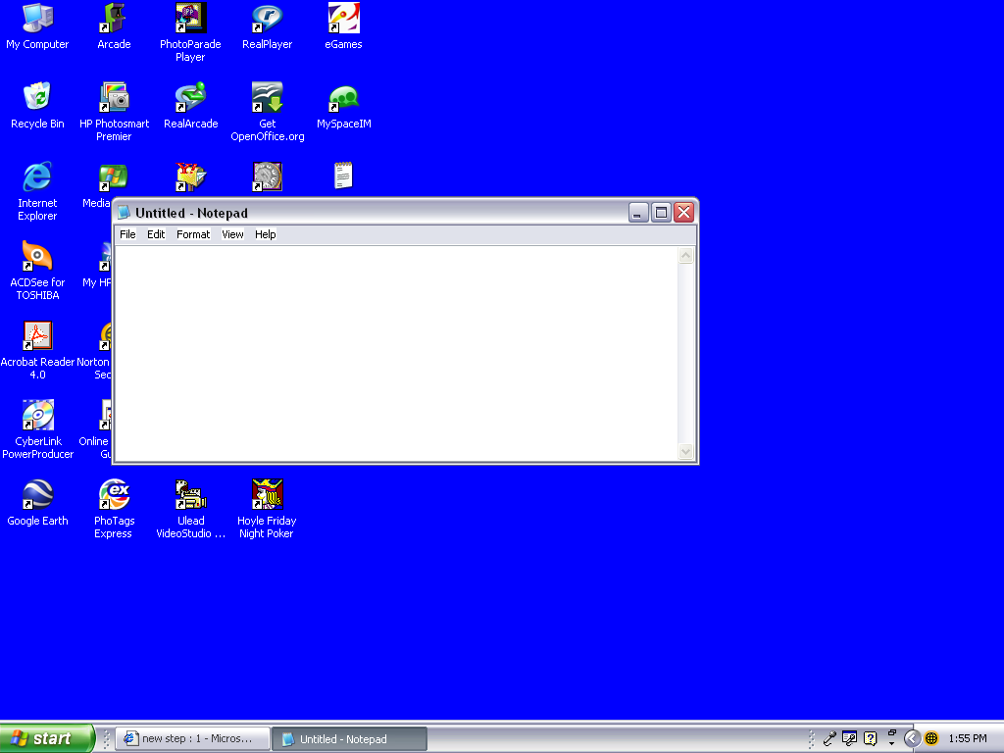Launch Hoyle Friday Night Poker
Image resolution: width=1004 pixels, height=753 pixels.
(266, 493)
